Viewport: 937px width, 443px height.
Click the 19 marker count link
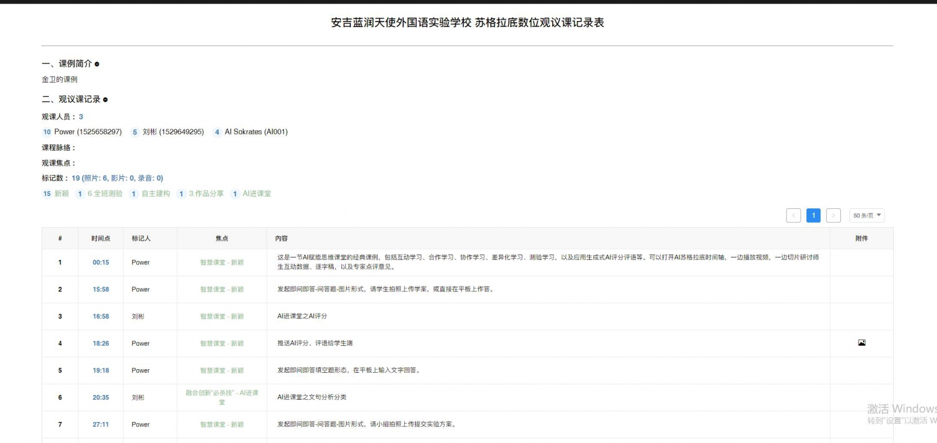tap(76, 178)
